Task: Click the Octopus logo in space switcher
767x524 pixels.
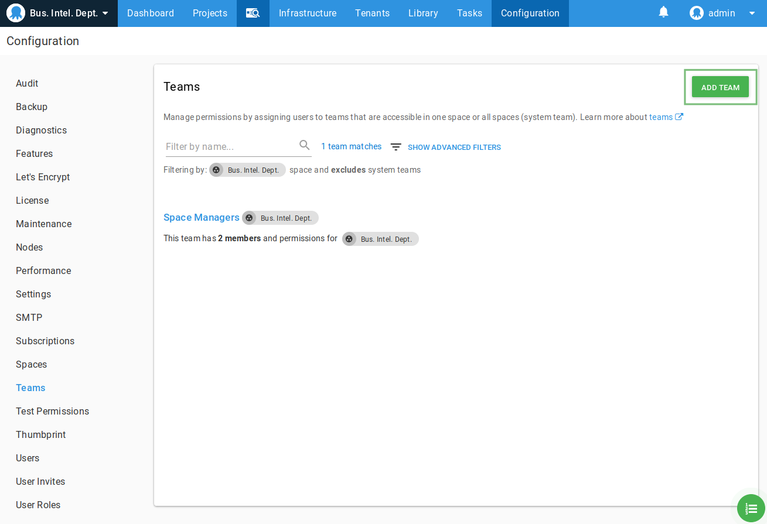Action: [x=16, y=13]
